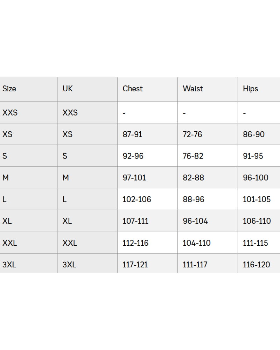The width and height of the screenshot is (280, 350).
Task: Select the L chest value 102-106
Action: 136,199
